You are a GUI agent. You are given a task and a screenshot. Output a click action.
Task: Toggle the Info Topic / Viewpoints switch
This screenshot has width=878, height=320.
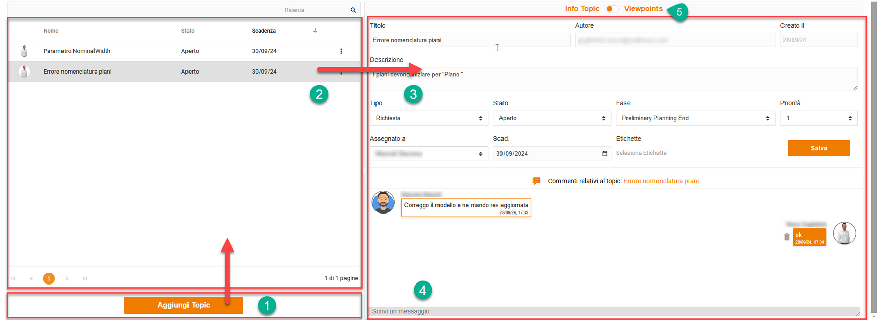[612, 9]
